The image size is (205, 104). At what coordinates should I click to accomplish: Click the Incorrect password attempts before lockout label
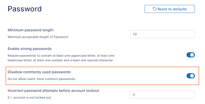pyautogui.click(x=53, y=91)
